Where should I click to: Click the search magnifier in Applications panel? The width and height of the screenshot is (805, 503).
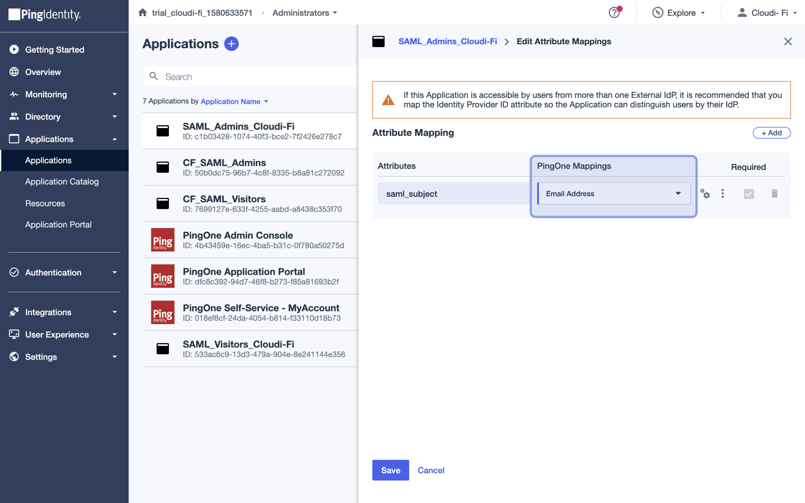coord(154,76)
